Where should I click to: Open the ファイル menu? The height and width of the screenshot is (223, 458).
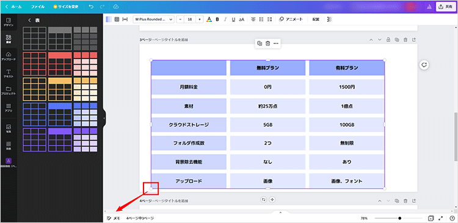coord(38,7)
